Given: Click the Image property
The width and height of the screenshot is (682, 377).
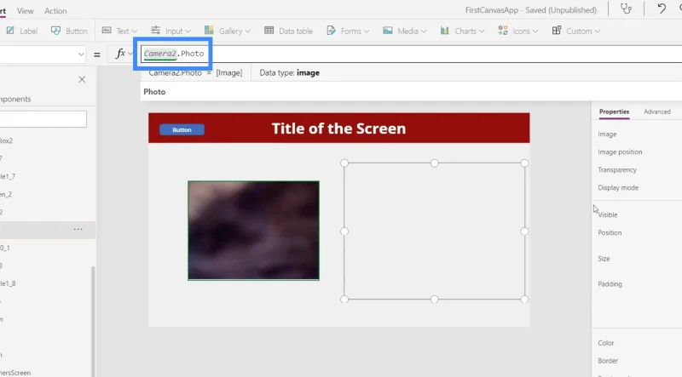Looking at the screenshot, I should click(x=607, y=134).
